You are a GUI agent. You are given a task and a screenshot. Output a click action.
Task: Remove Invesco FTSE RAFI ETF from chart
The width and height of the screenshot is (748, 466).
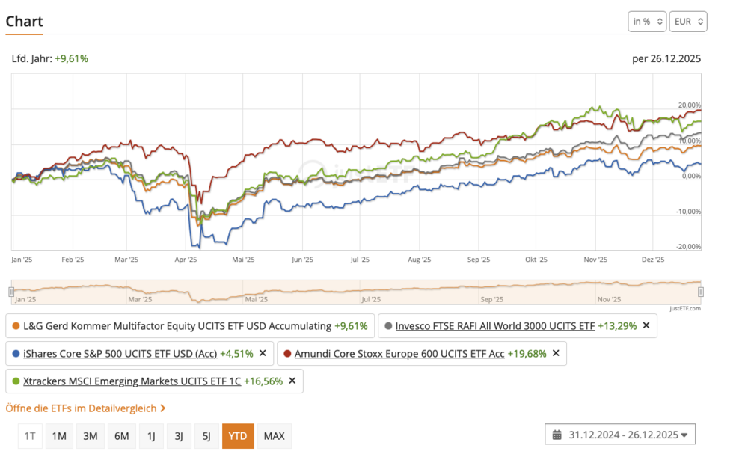646,325
